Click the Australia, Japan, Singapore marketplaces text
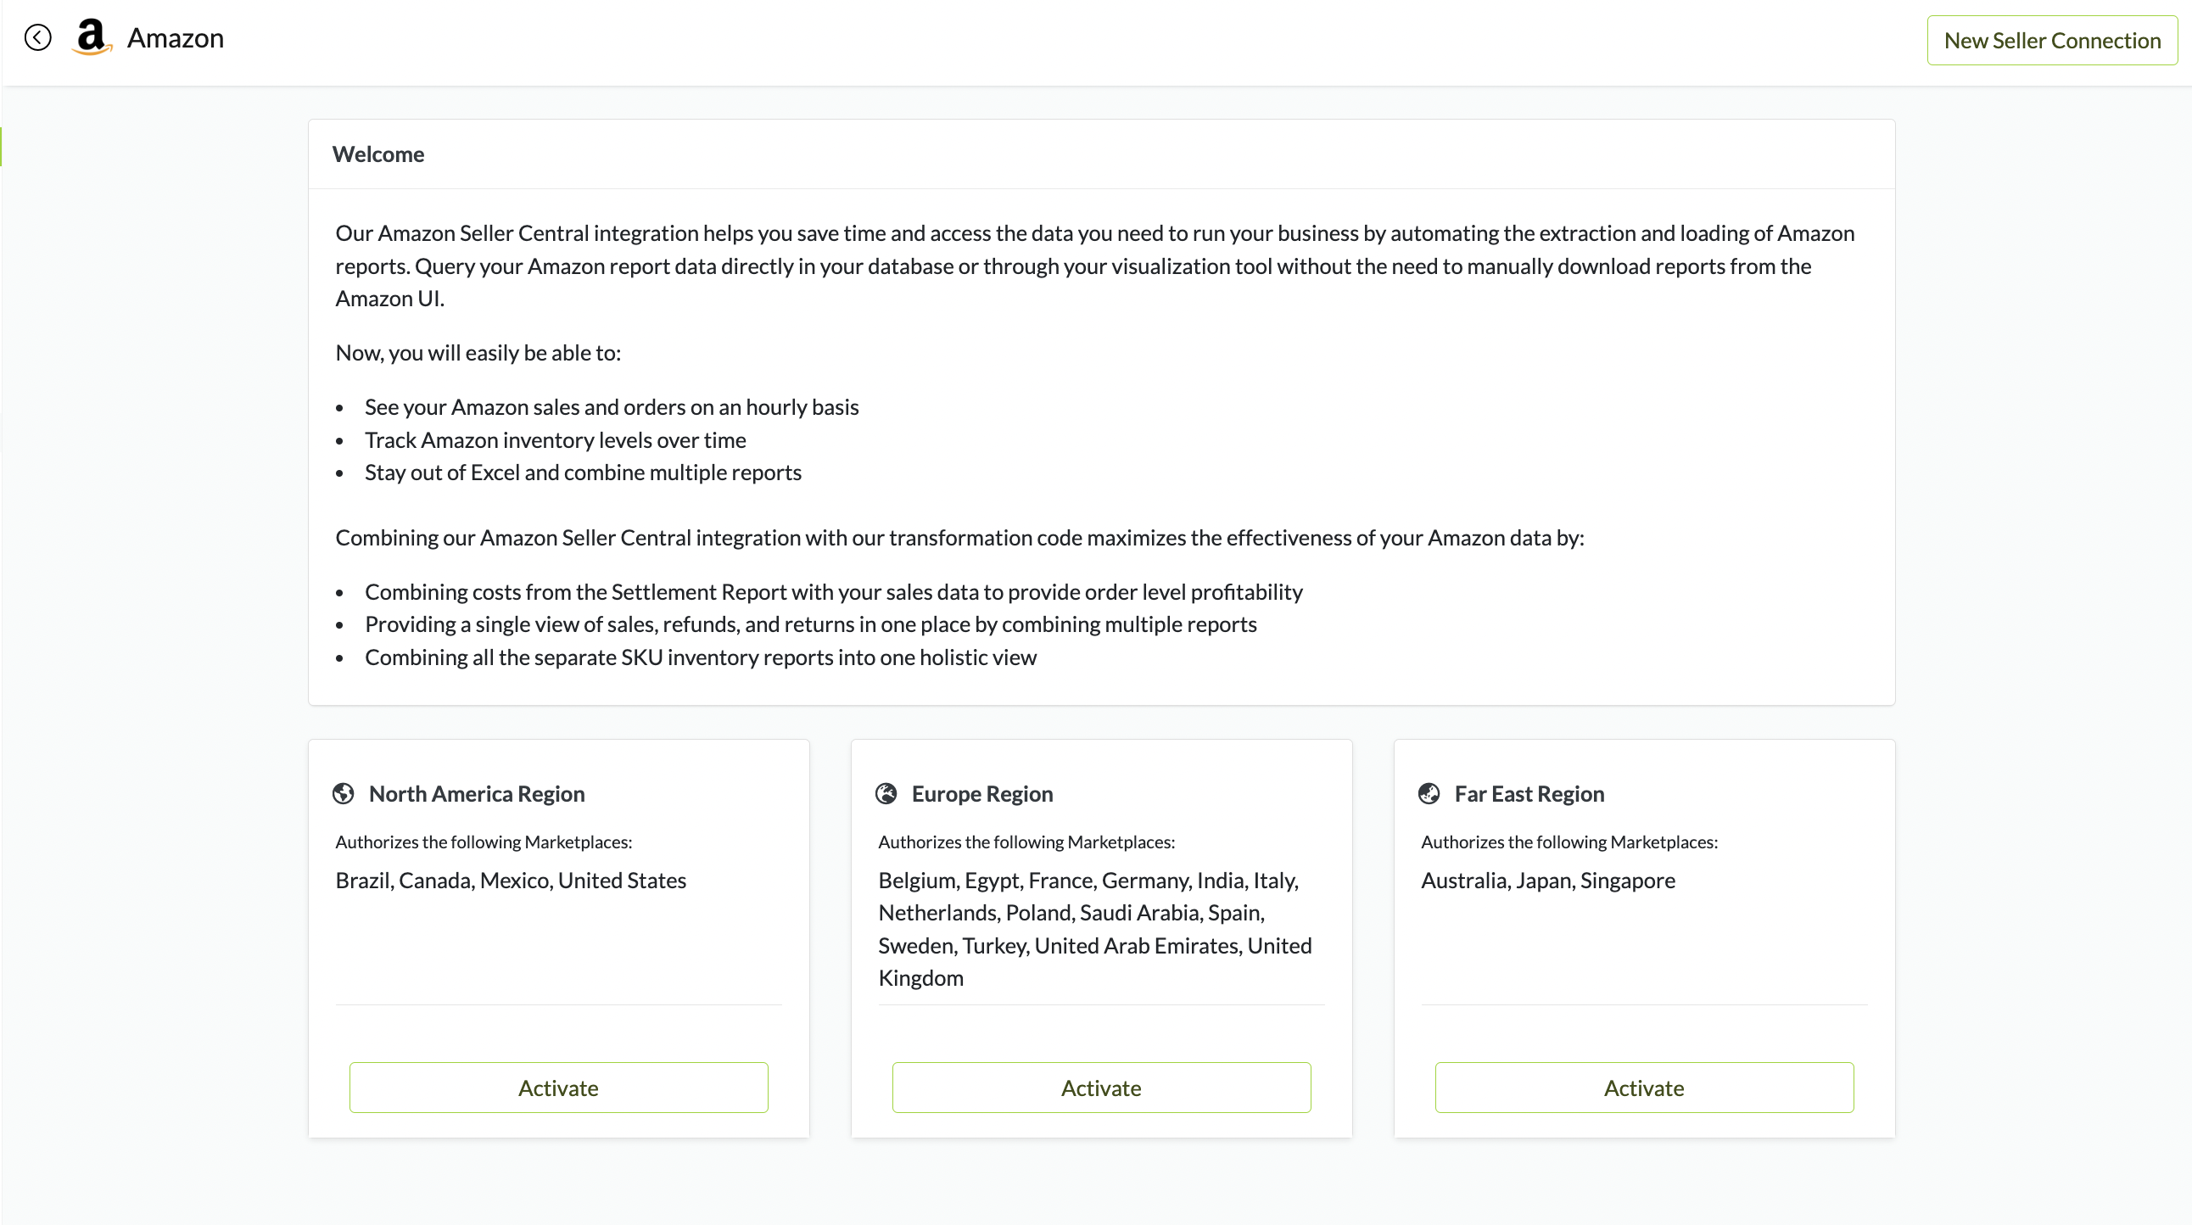 click(1548, 881)
